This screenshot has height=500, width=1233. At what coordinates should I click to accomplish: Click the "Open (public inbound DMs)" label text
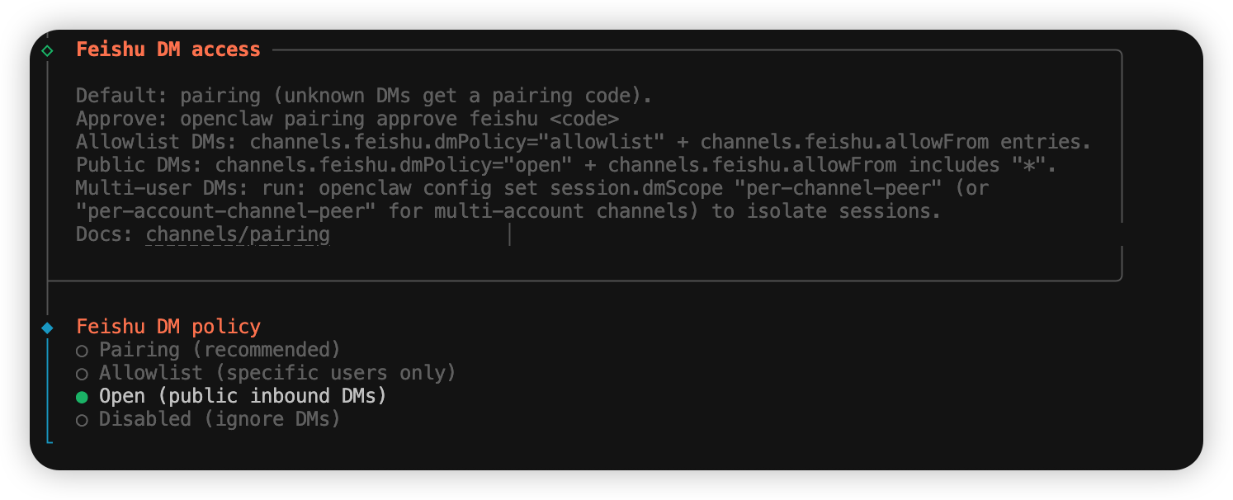pos(243,396)
